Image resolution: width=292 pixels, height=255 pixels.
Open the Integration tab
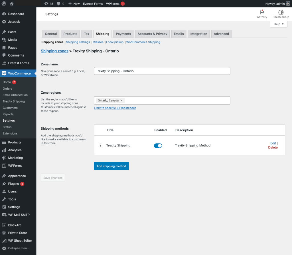pos(199,34)
